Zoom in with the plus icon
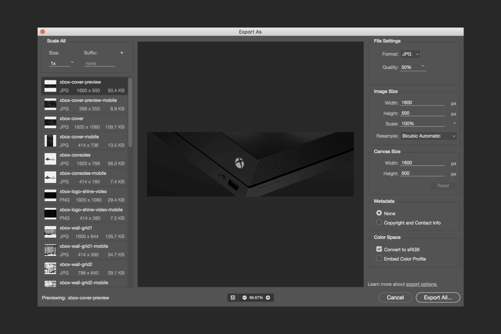 pos(268,298)
